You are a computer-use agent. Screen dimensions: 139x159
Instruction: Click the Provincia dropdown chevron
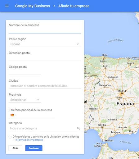coord(38,100)
